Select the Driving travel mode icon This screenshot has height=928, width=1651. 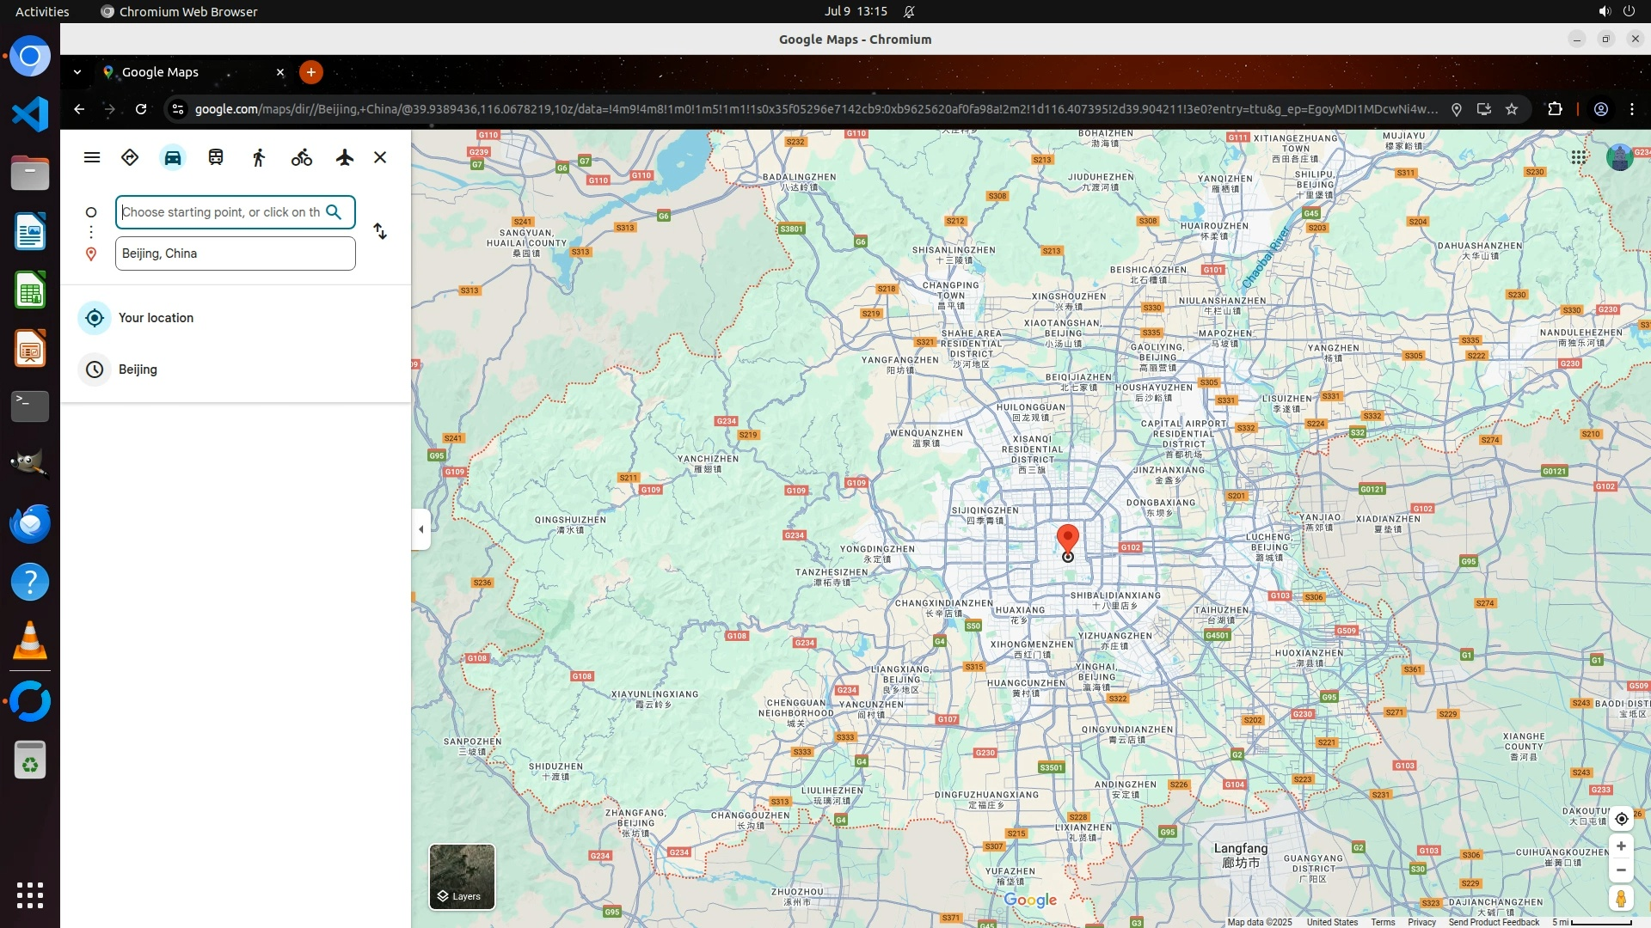(x=173, y=158)
